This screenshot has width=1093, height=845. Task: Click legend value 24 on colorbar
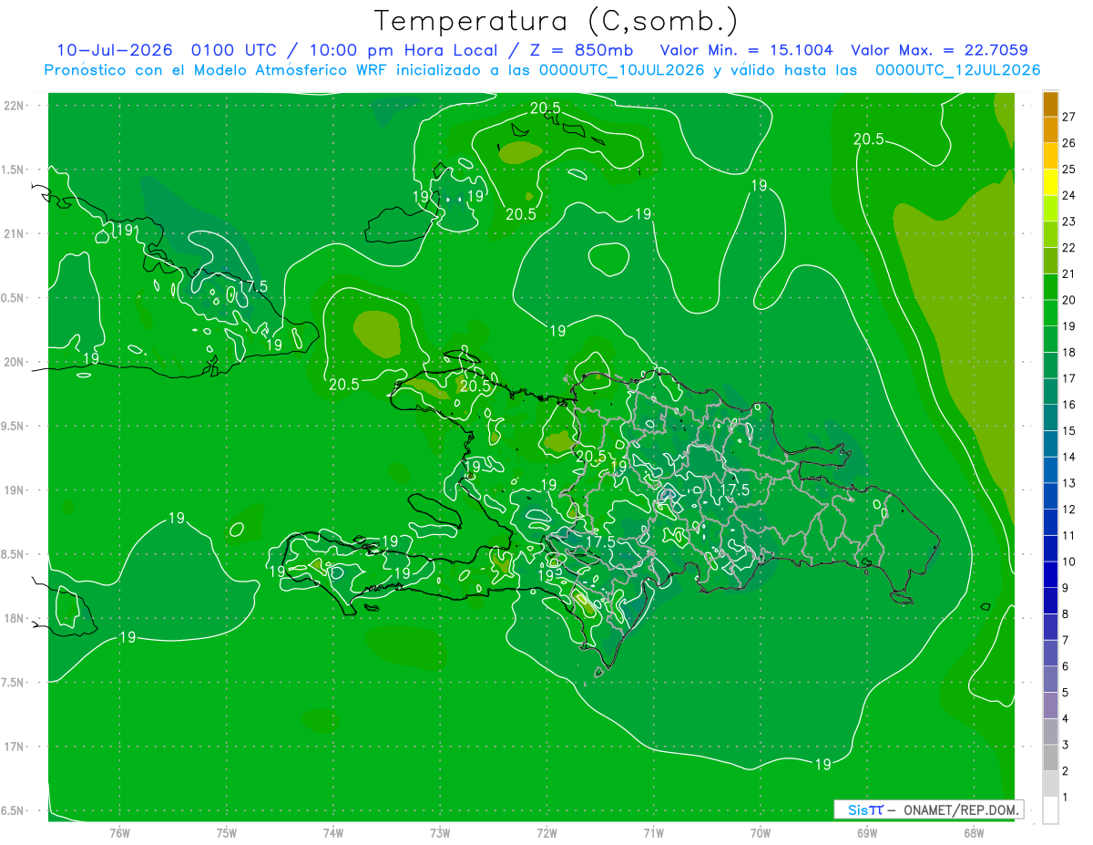(x=1070, y=195)
